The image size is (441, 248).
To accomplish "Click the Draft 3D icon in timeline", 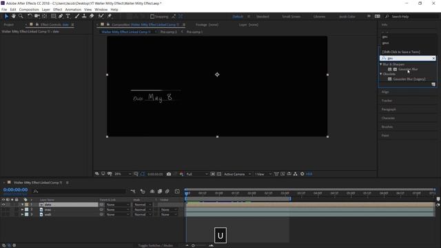I will [143, 192].
